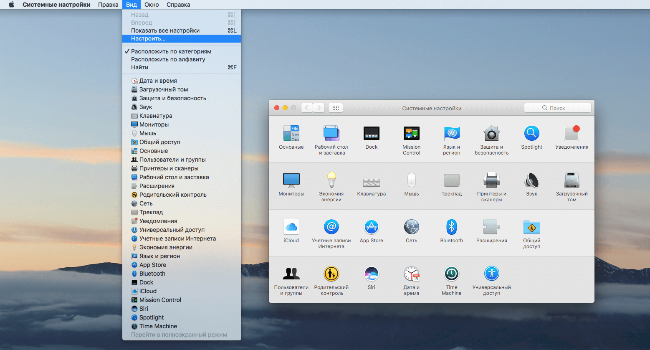This screenshot has width=650, height=350.
Task: Select Мышь in Вид menu list
Action: pos(182,133)
